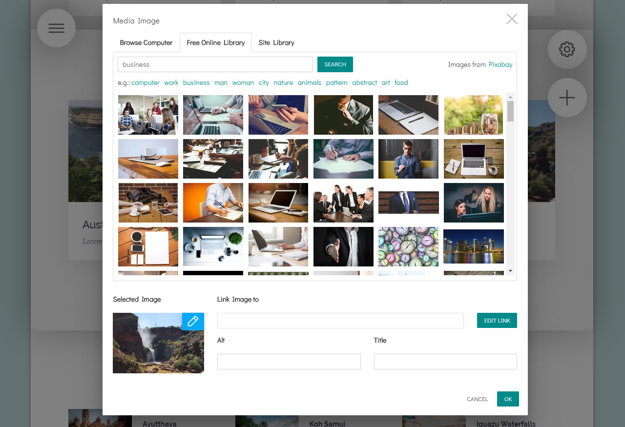Pick the 'abstract' example keyword
The height and width of the screenshot is (427, 625).
click(365, 82)
